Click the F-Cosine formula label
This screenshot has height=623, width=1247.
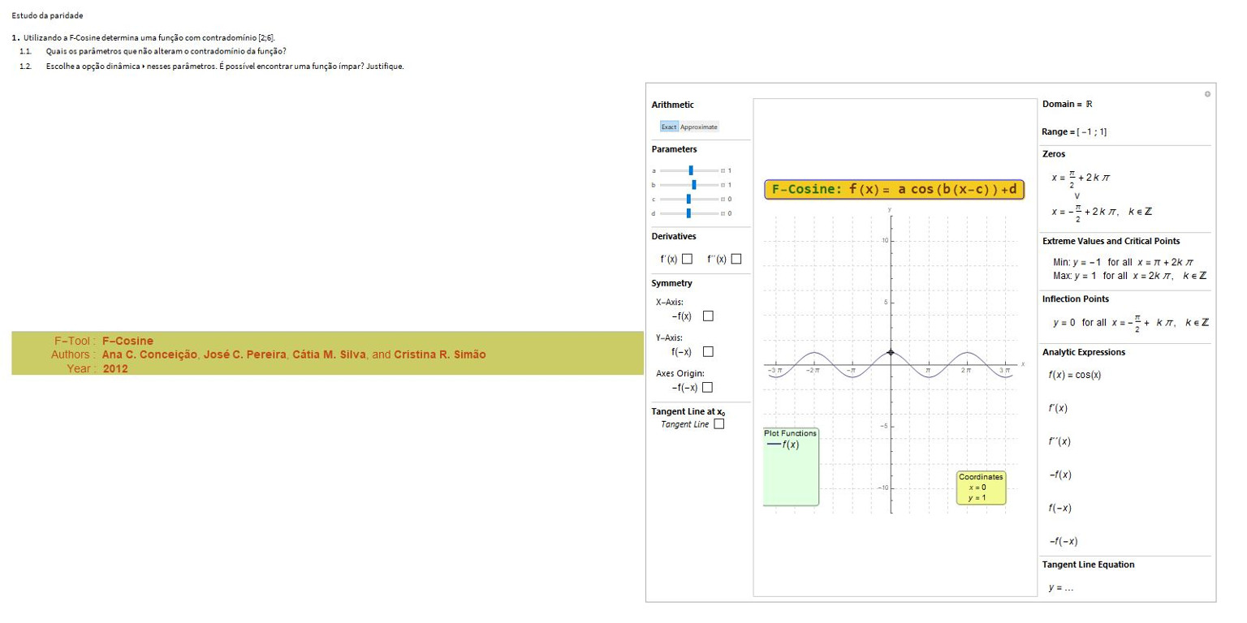894,190
